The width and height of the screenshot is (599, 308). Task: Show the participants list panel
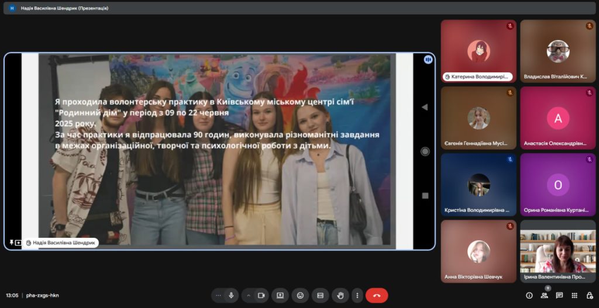click(x=545, y=296)
